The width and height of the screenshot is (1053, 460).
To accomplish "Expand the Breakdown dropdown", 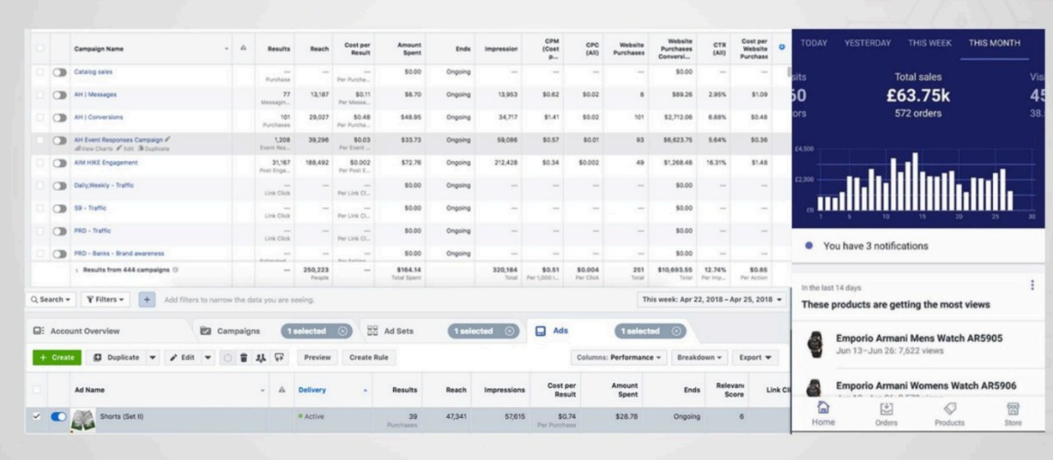I will coord(698,358).
